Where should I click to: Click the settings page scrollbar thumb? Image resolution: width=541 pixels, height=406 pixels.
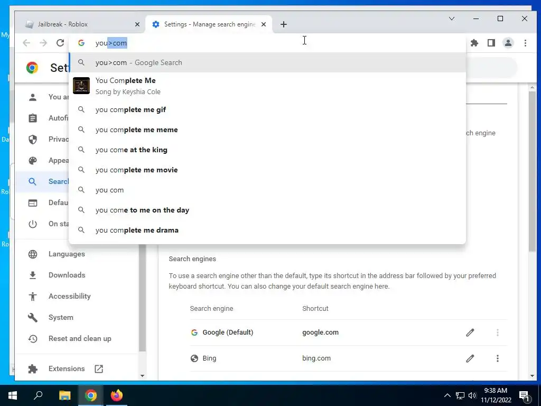(532, 171)
